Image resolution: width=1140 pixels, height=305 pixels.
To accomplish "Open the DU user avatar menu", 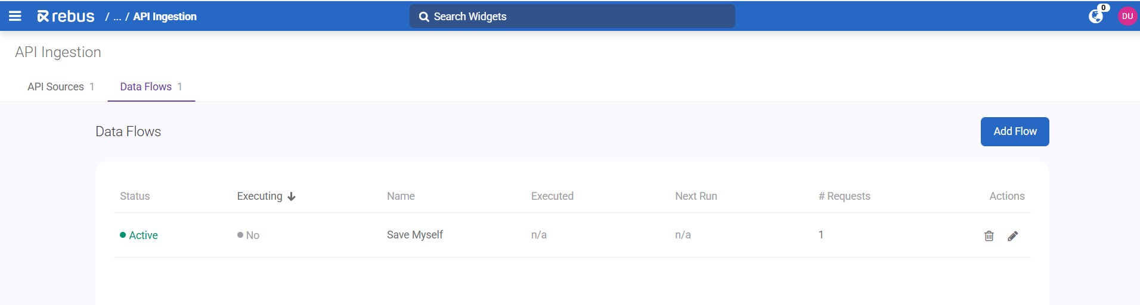I will (x=1127, y=16).
